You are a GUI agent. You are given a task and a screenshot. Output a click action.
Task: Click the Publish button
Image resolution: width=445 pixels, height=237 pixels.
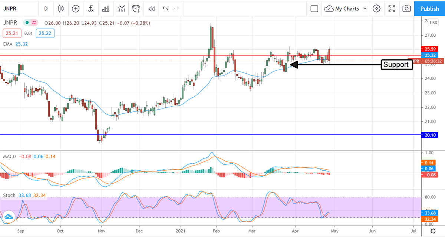point(429,9)
